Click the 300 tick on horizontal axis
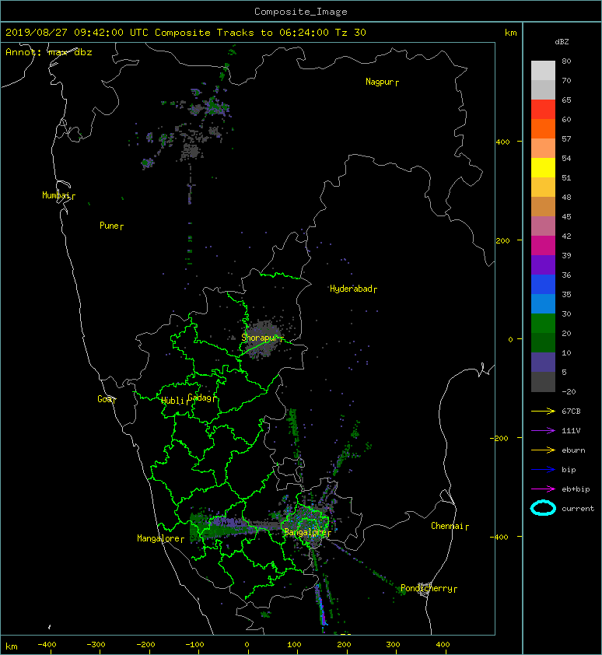Image resolution: width=602 pixels, height=655 pixels. click(393, 645)
